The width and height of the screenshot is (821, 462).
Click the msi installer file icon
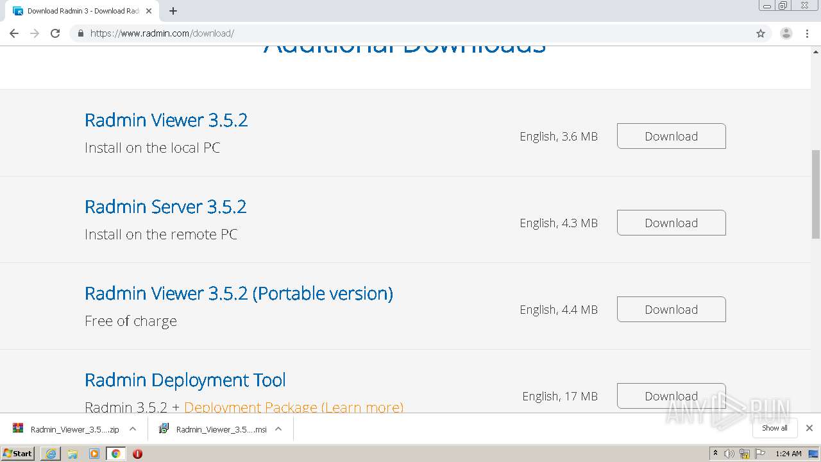click(164, 429)
